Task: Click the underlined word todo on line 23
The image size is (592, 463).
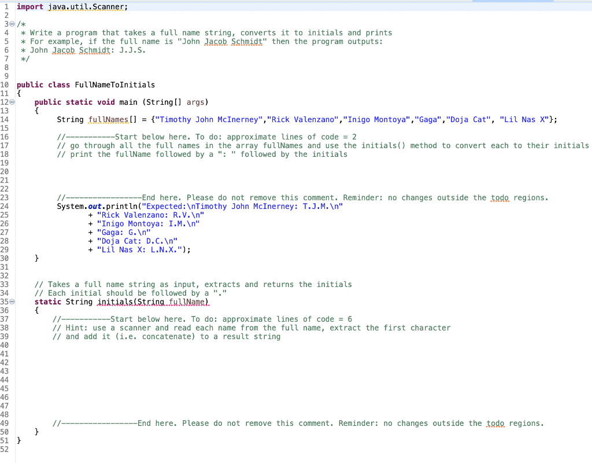Action: pos(499,197)
